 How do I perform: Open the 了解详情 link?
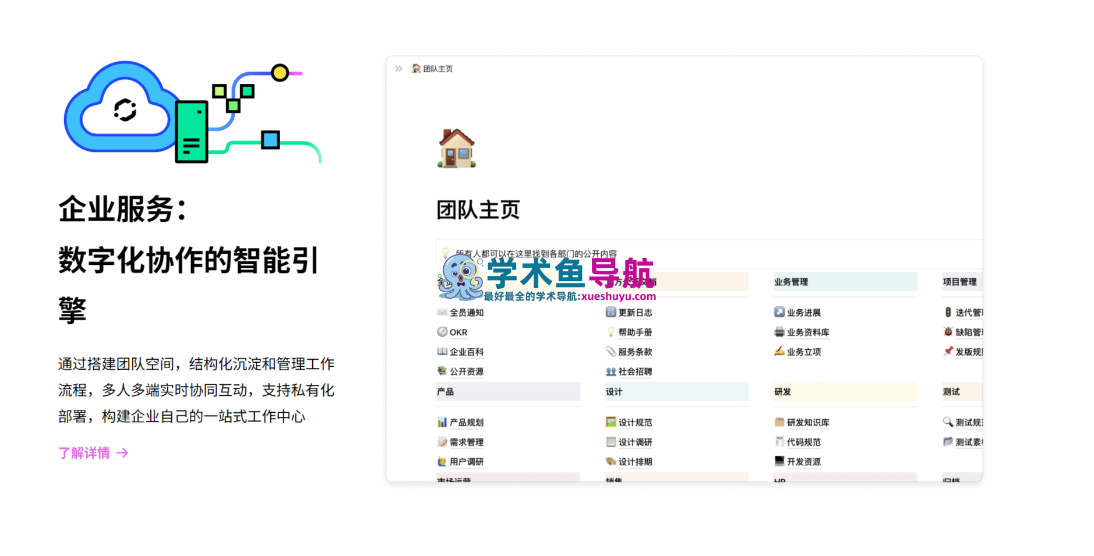84,454
